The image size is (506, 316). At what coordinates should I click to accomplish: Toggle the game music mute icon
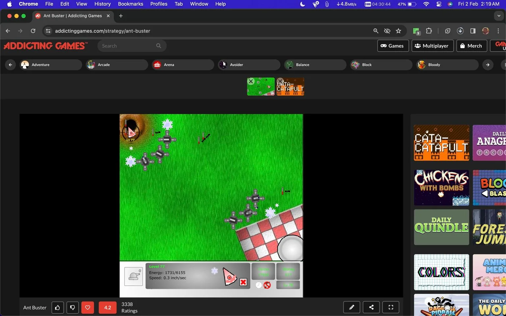267,285
